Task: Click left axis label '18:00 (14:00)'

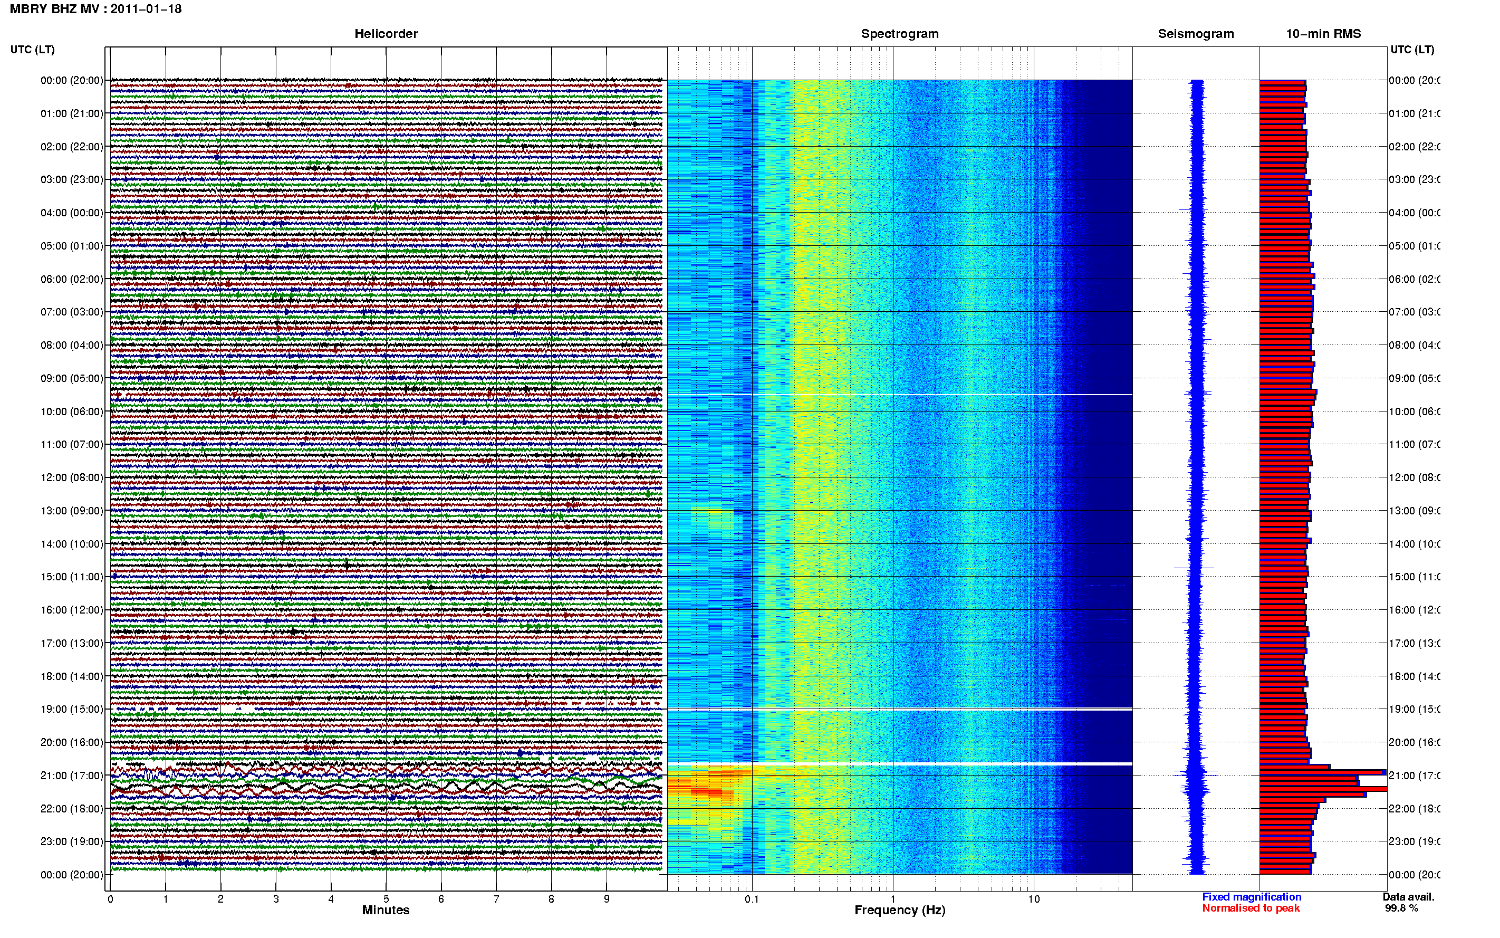Action: 72,676
